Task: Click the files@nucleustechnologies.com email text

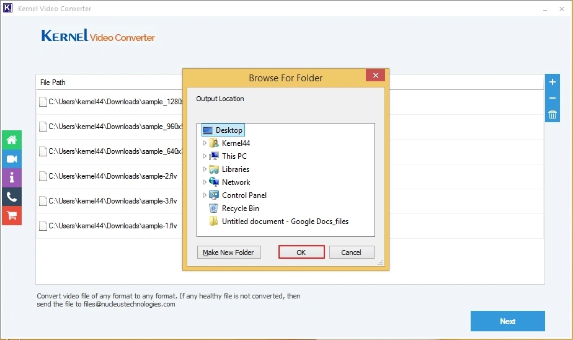Action: pyautogui.click(x=130, y=304)
